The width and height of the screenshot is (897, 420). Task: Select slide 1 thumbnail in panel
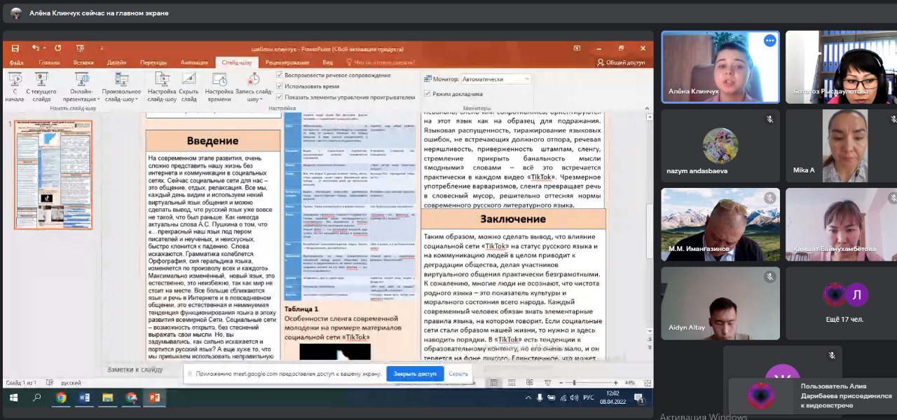point(53,165)
